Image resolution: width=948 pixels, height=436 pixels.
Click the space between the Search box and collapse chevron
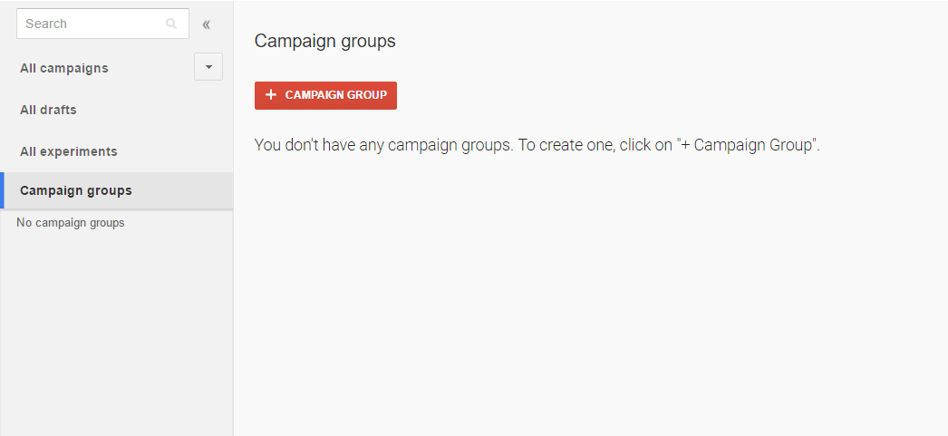click(x=195, y=24)
